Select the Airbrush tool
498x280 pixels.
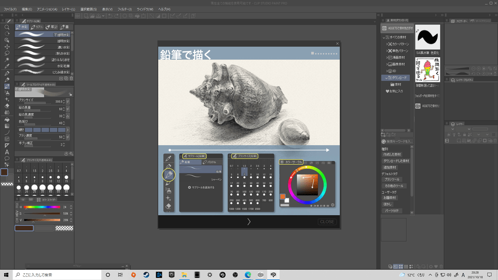tap(7, 93)
